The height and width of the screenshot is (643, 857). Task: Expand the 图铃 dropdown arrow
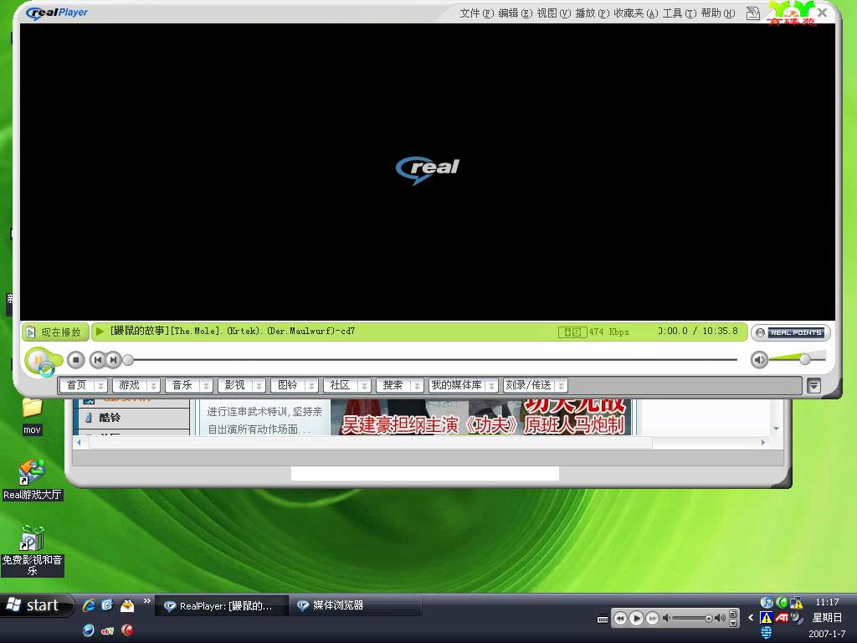(x=312, y=385)
